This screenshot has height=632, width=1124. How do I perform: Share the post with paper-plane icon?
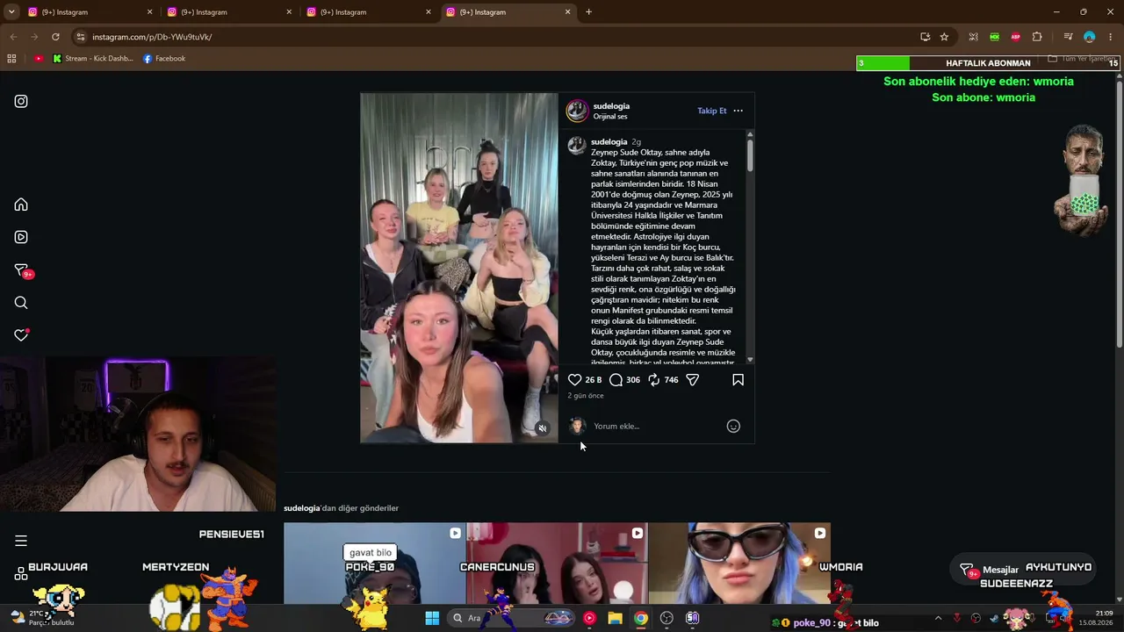[693, 380]
